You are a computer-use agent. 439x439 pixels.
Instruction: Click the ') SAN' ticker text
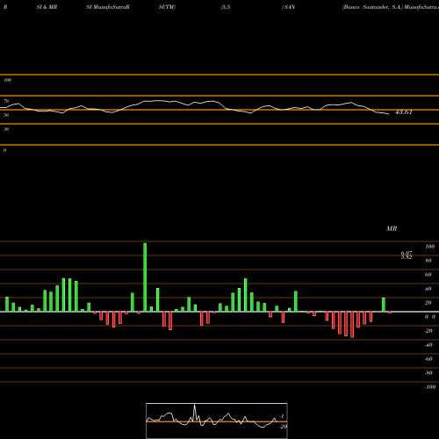(288, 7)
